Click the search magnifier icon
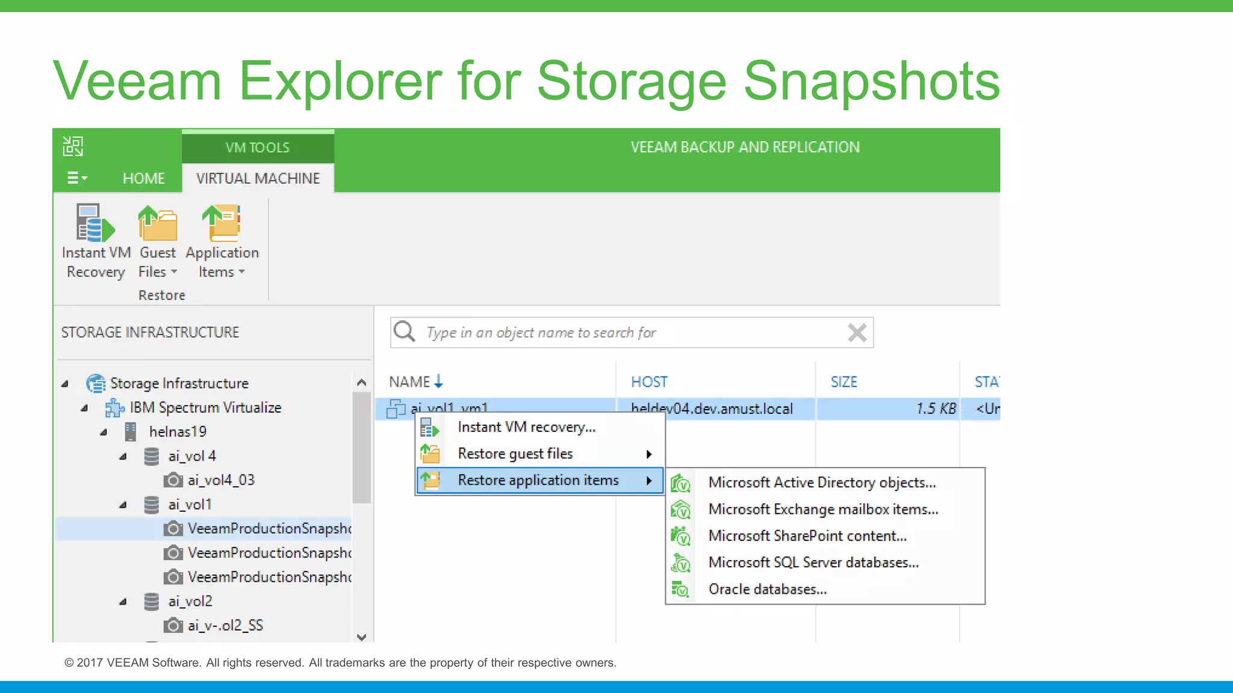The image size is (1233, 693). coord(404,331)
